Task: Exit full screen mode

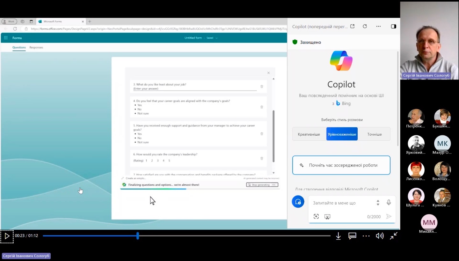Action: [x=394, y=236]
